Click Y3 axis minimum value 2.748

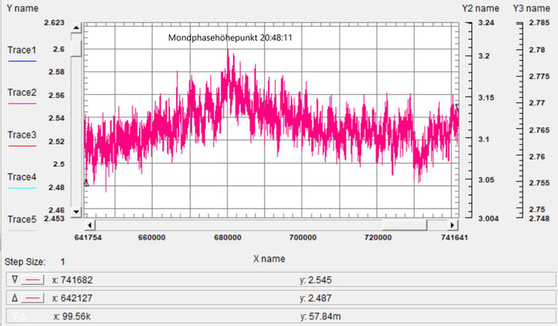[540, 218]
